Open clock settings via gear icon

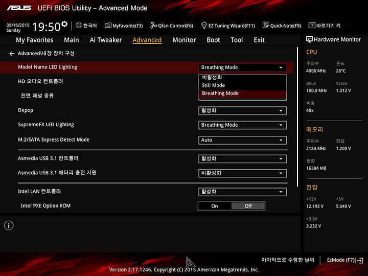point(64,24)
